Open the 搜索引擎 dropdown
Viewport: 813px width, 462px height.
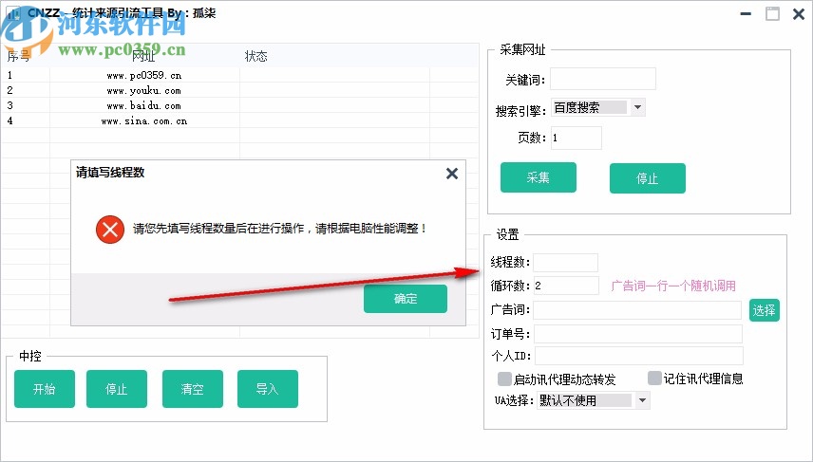coord(637,107)
